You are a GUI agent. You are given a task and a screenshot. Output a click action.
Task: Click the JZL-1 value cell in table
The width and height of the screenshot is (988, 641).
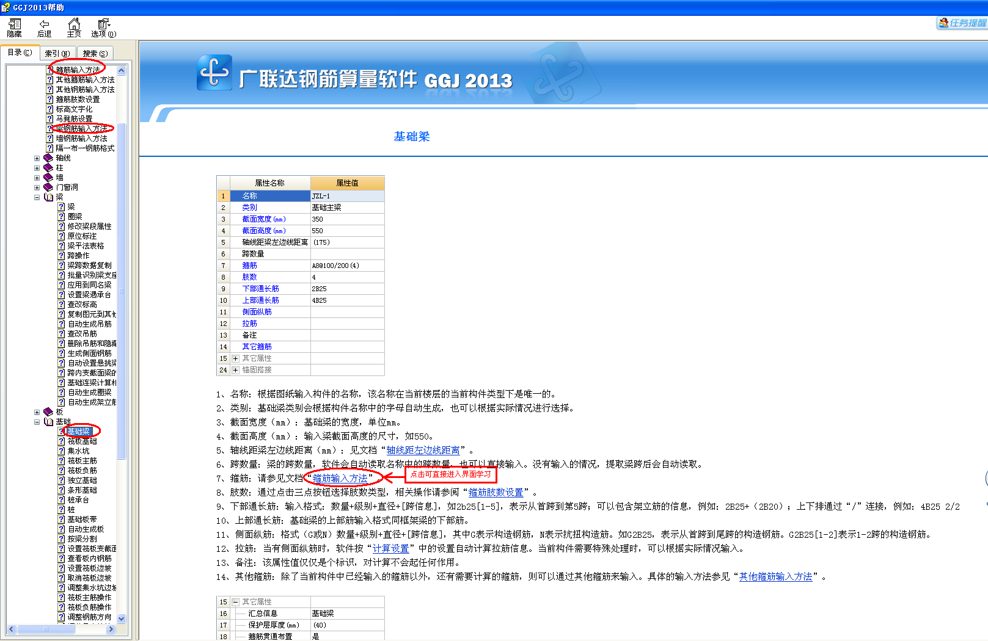pyautogui.click(x=347, y=196)
